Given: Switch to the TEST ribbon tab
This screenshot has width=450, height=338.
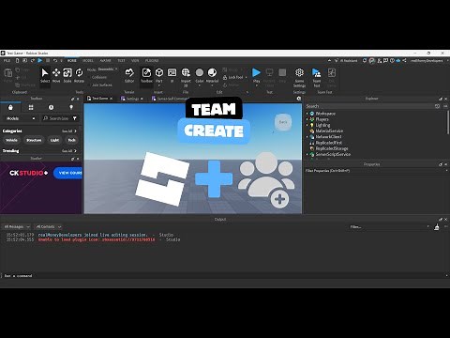Looking at the screenshot, I should point(121,60).
